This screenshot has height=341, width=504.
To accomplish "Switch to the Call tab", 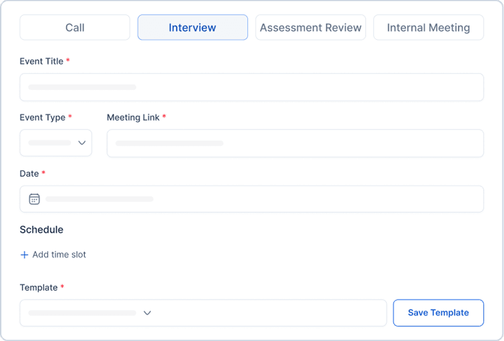I will (74, 27).
